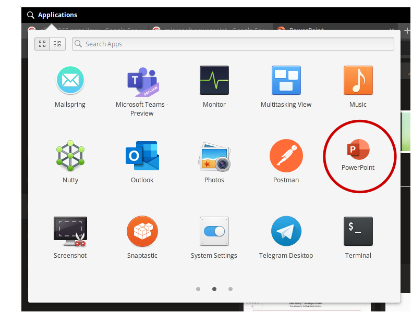This screenshot has height=313, width=412.
Task: Open PowerPoint from the app grid
Action: tap(358, 149)
